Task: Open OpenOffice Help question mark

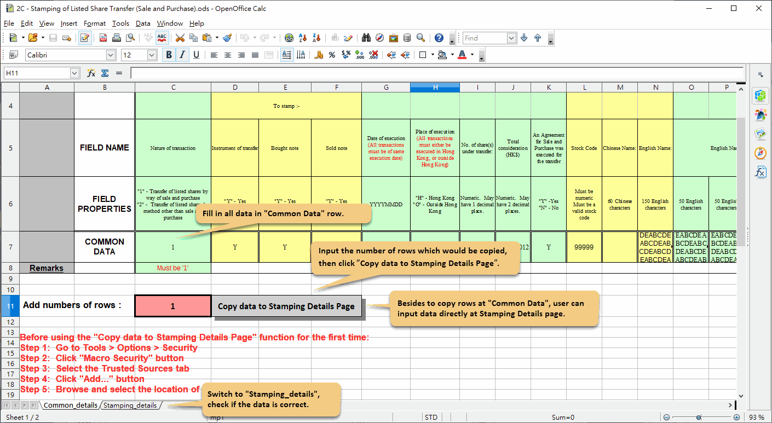Action: click(439, 38)
